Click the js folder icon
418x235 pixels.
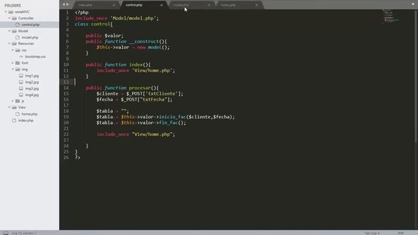18,101
